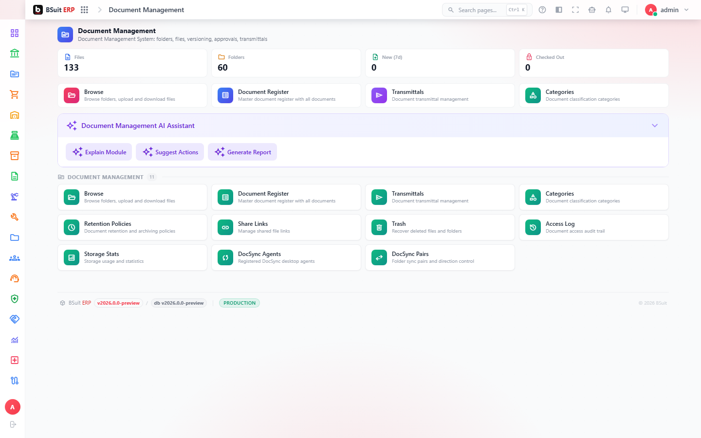Click the Explain Module button
701x438 pixels.
point(99,152)
